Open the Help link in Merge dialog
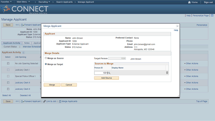This screenshot has height=121, width=215. (176, 30)
